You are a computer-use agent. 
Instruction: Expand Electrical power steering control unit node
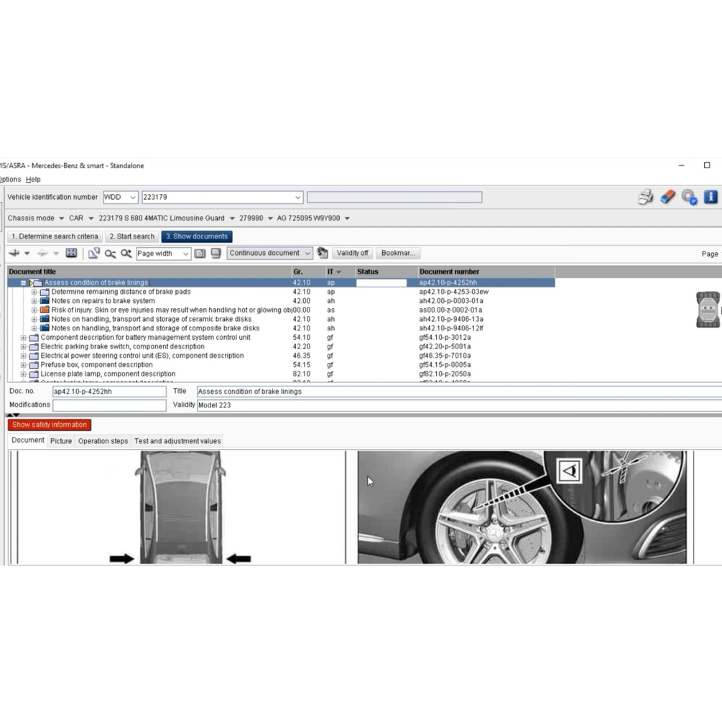(x=24, y=356)
